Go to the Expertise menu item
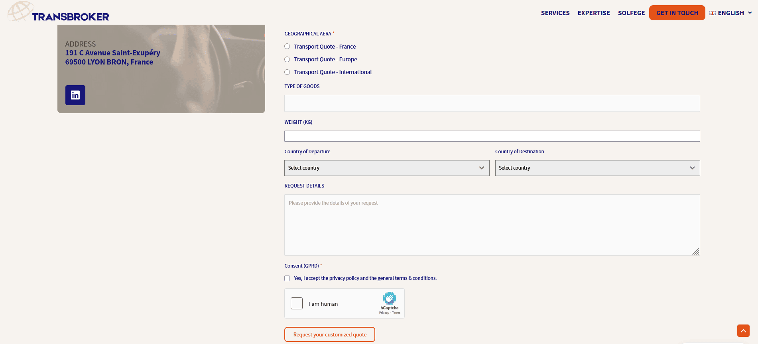758x344 pixels. coord(593,13)
